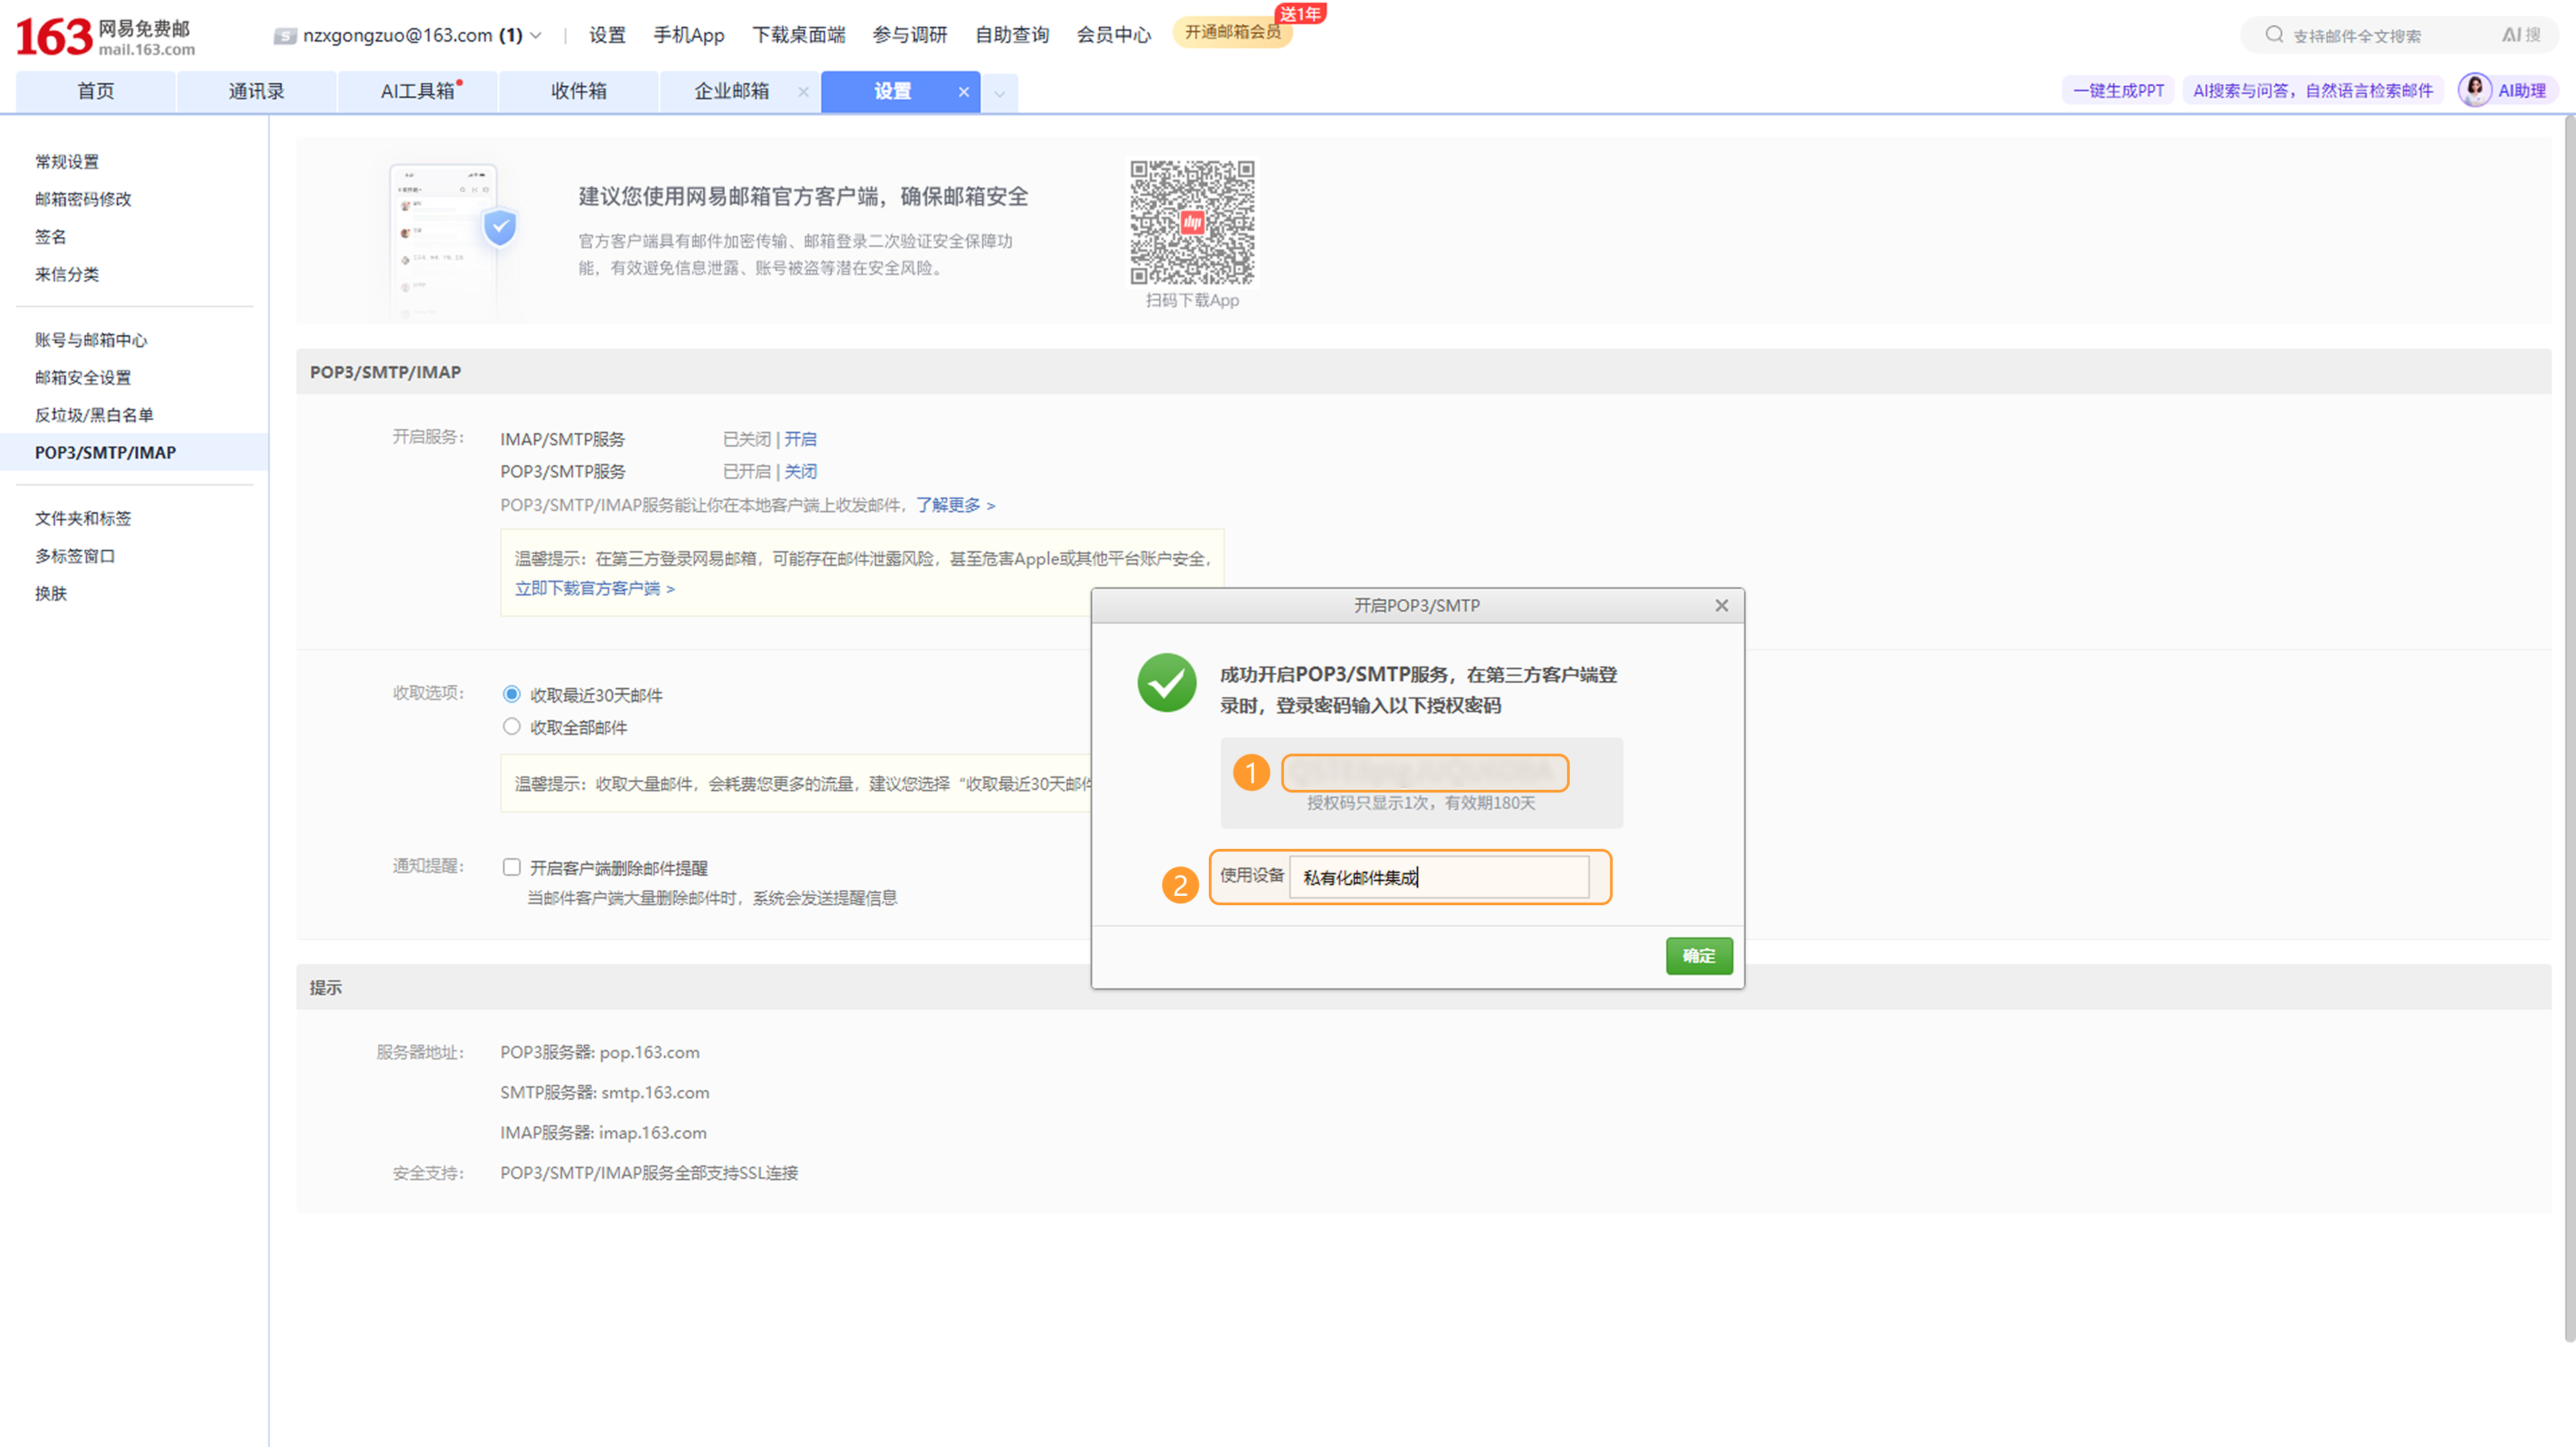Image resolution: width=2576 pixels, height=1447 pixels.
Task: Close the 开启POP3/SMTP dialog with X
Action: tap(1721, 605)
